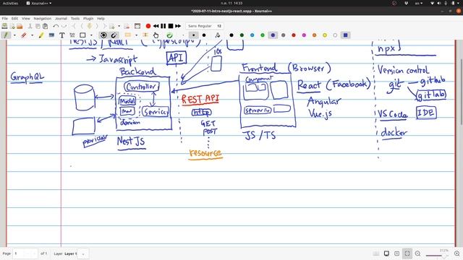Viewport: 463px width, 260px height.
Task: Open the shape type dropdown arrow
Action: 91,35
